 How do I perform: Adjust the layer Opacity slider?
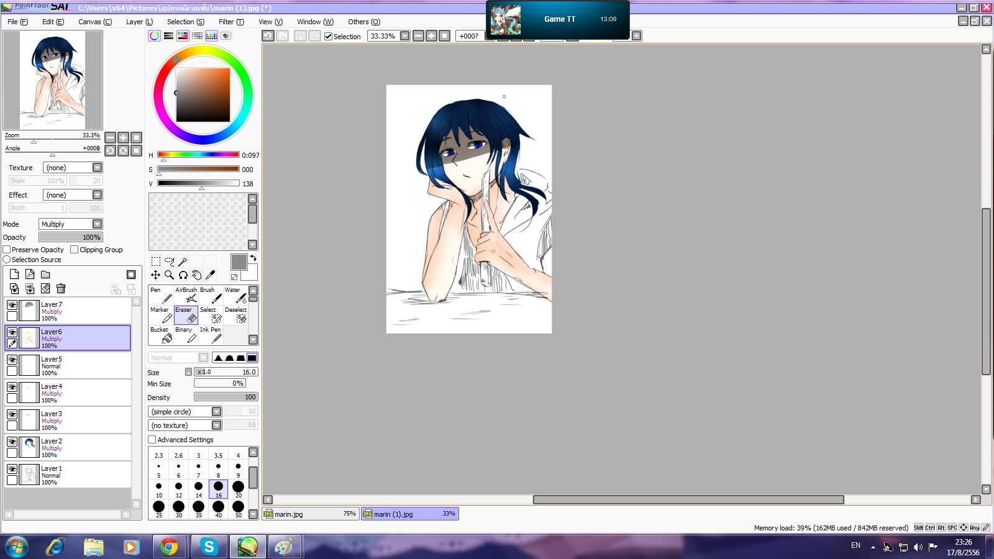[x=71, y=237]
